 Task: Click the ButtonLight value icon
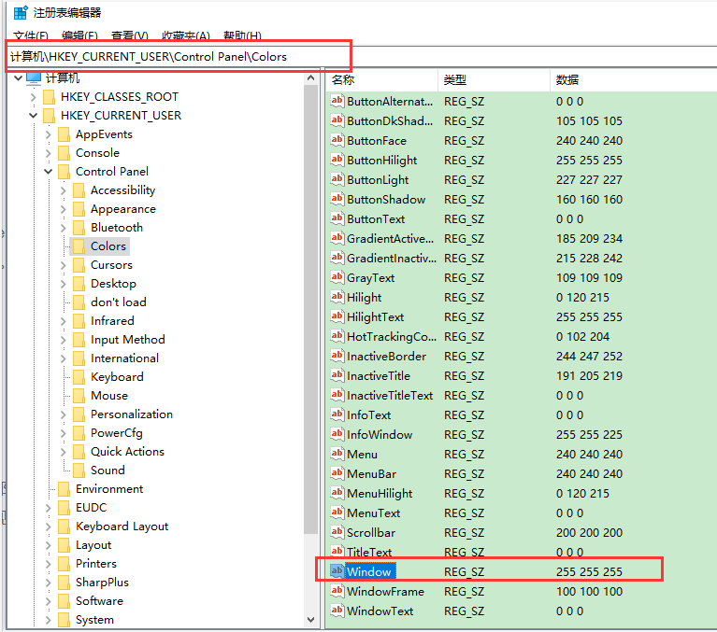point(337,179)
